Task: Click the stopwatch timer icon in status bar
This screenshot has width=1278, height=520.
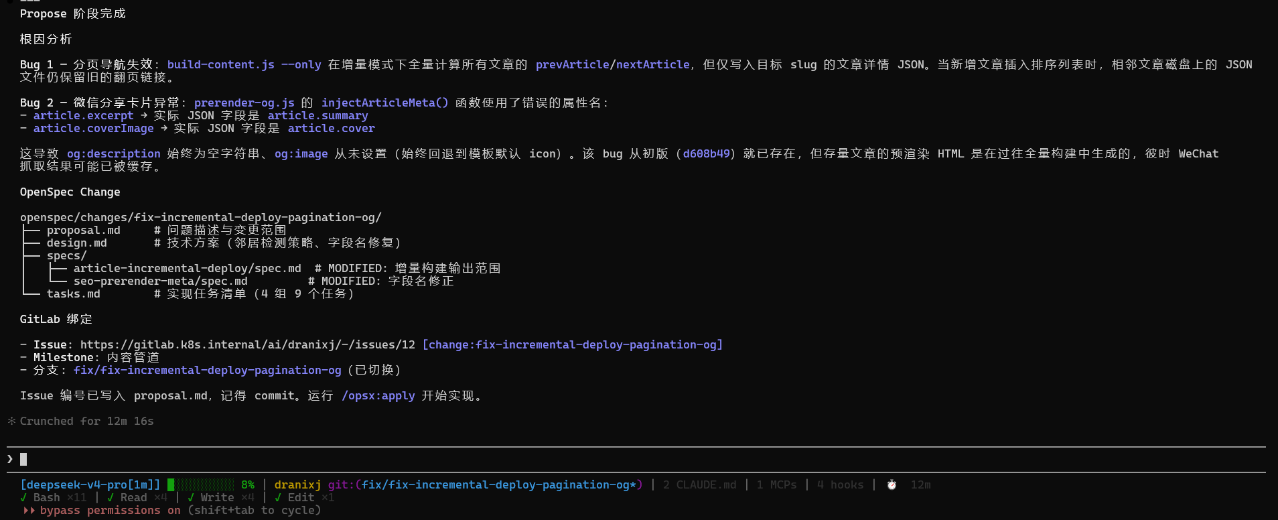Action: (x=892, y=484)
